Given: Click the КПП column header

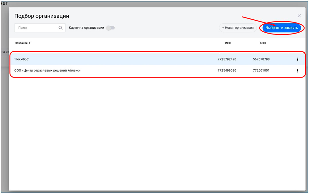Looking at the screenshot, I should 263,43.
